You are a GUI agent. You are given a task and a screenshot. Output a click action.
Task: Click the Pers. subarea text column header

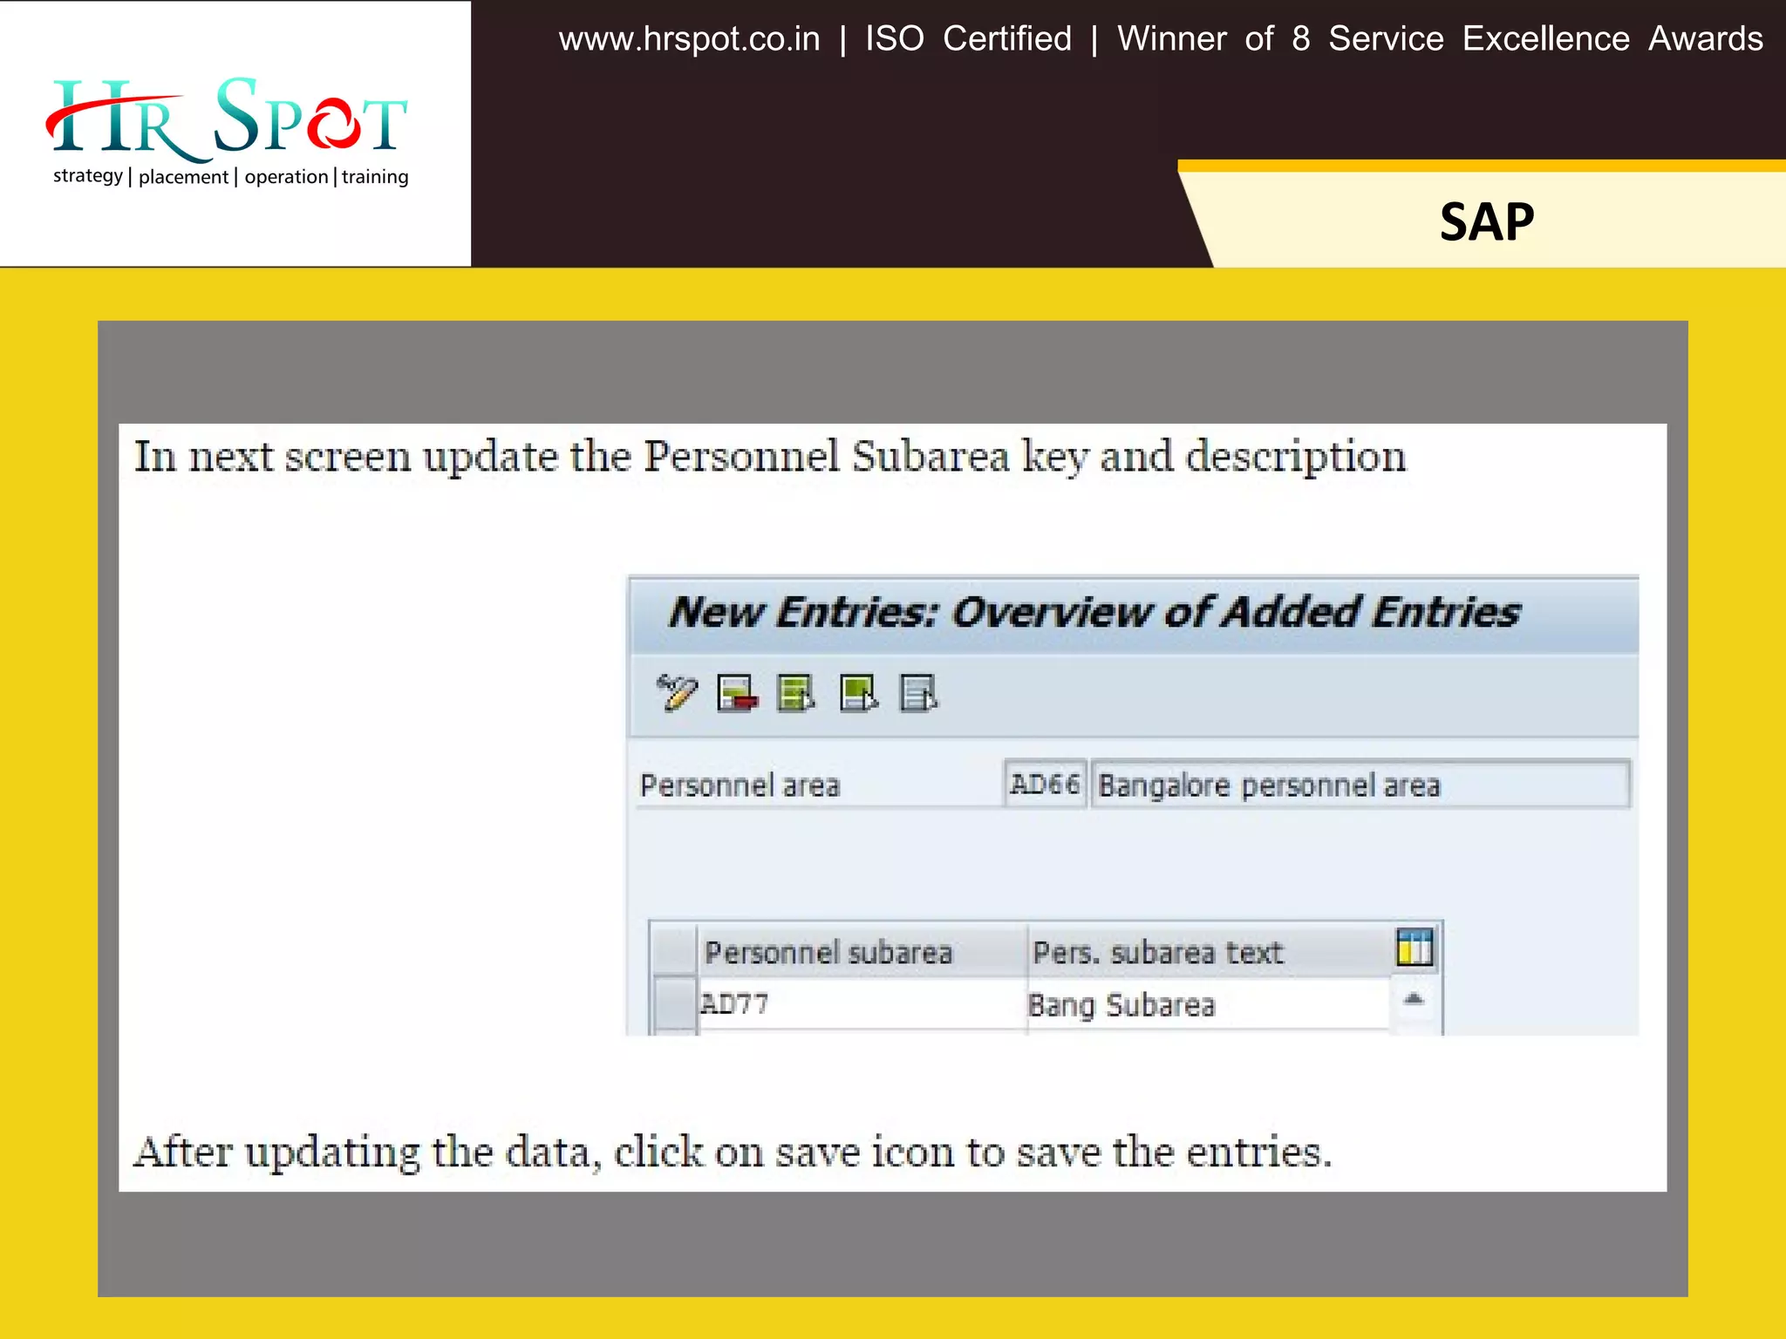click(x=1157, y=952)
